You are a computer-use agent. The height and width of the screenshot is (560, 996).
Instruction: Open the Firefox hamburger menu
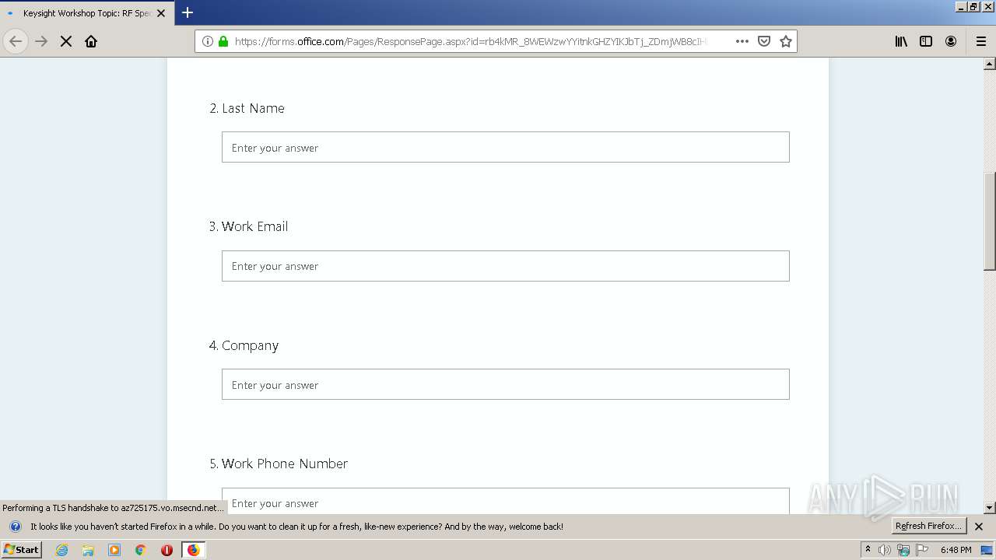981,41
